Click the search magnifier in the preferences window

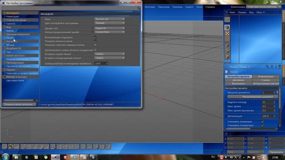point(139,8)
